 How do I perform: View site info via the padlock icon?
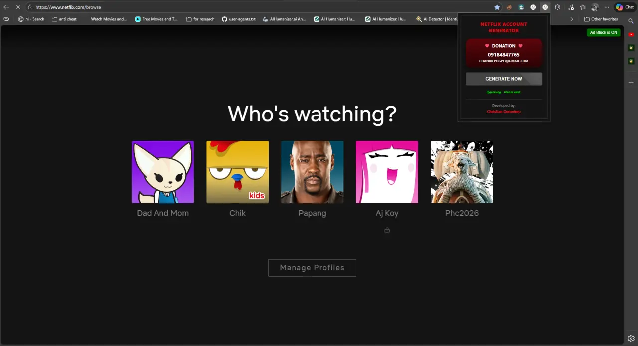pyautogui.click(x=30, y=7)
